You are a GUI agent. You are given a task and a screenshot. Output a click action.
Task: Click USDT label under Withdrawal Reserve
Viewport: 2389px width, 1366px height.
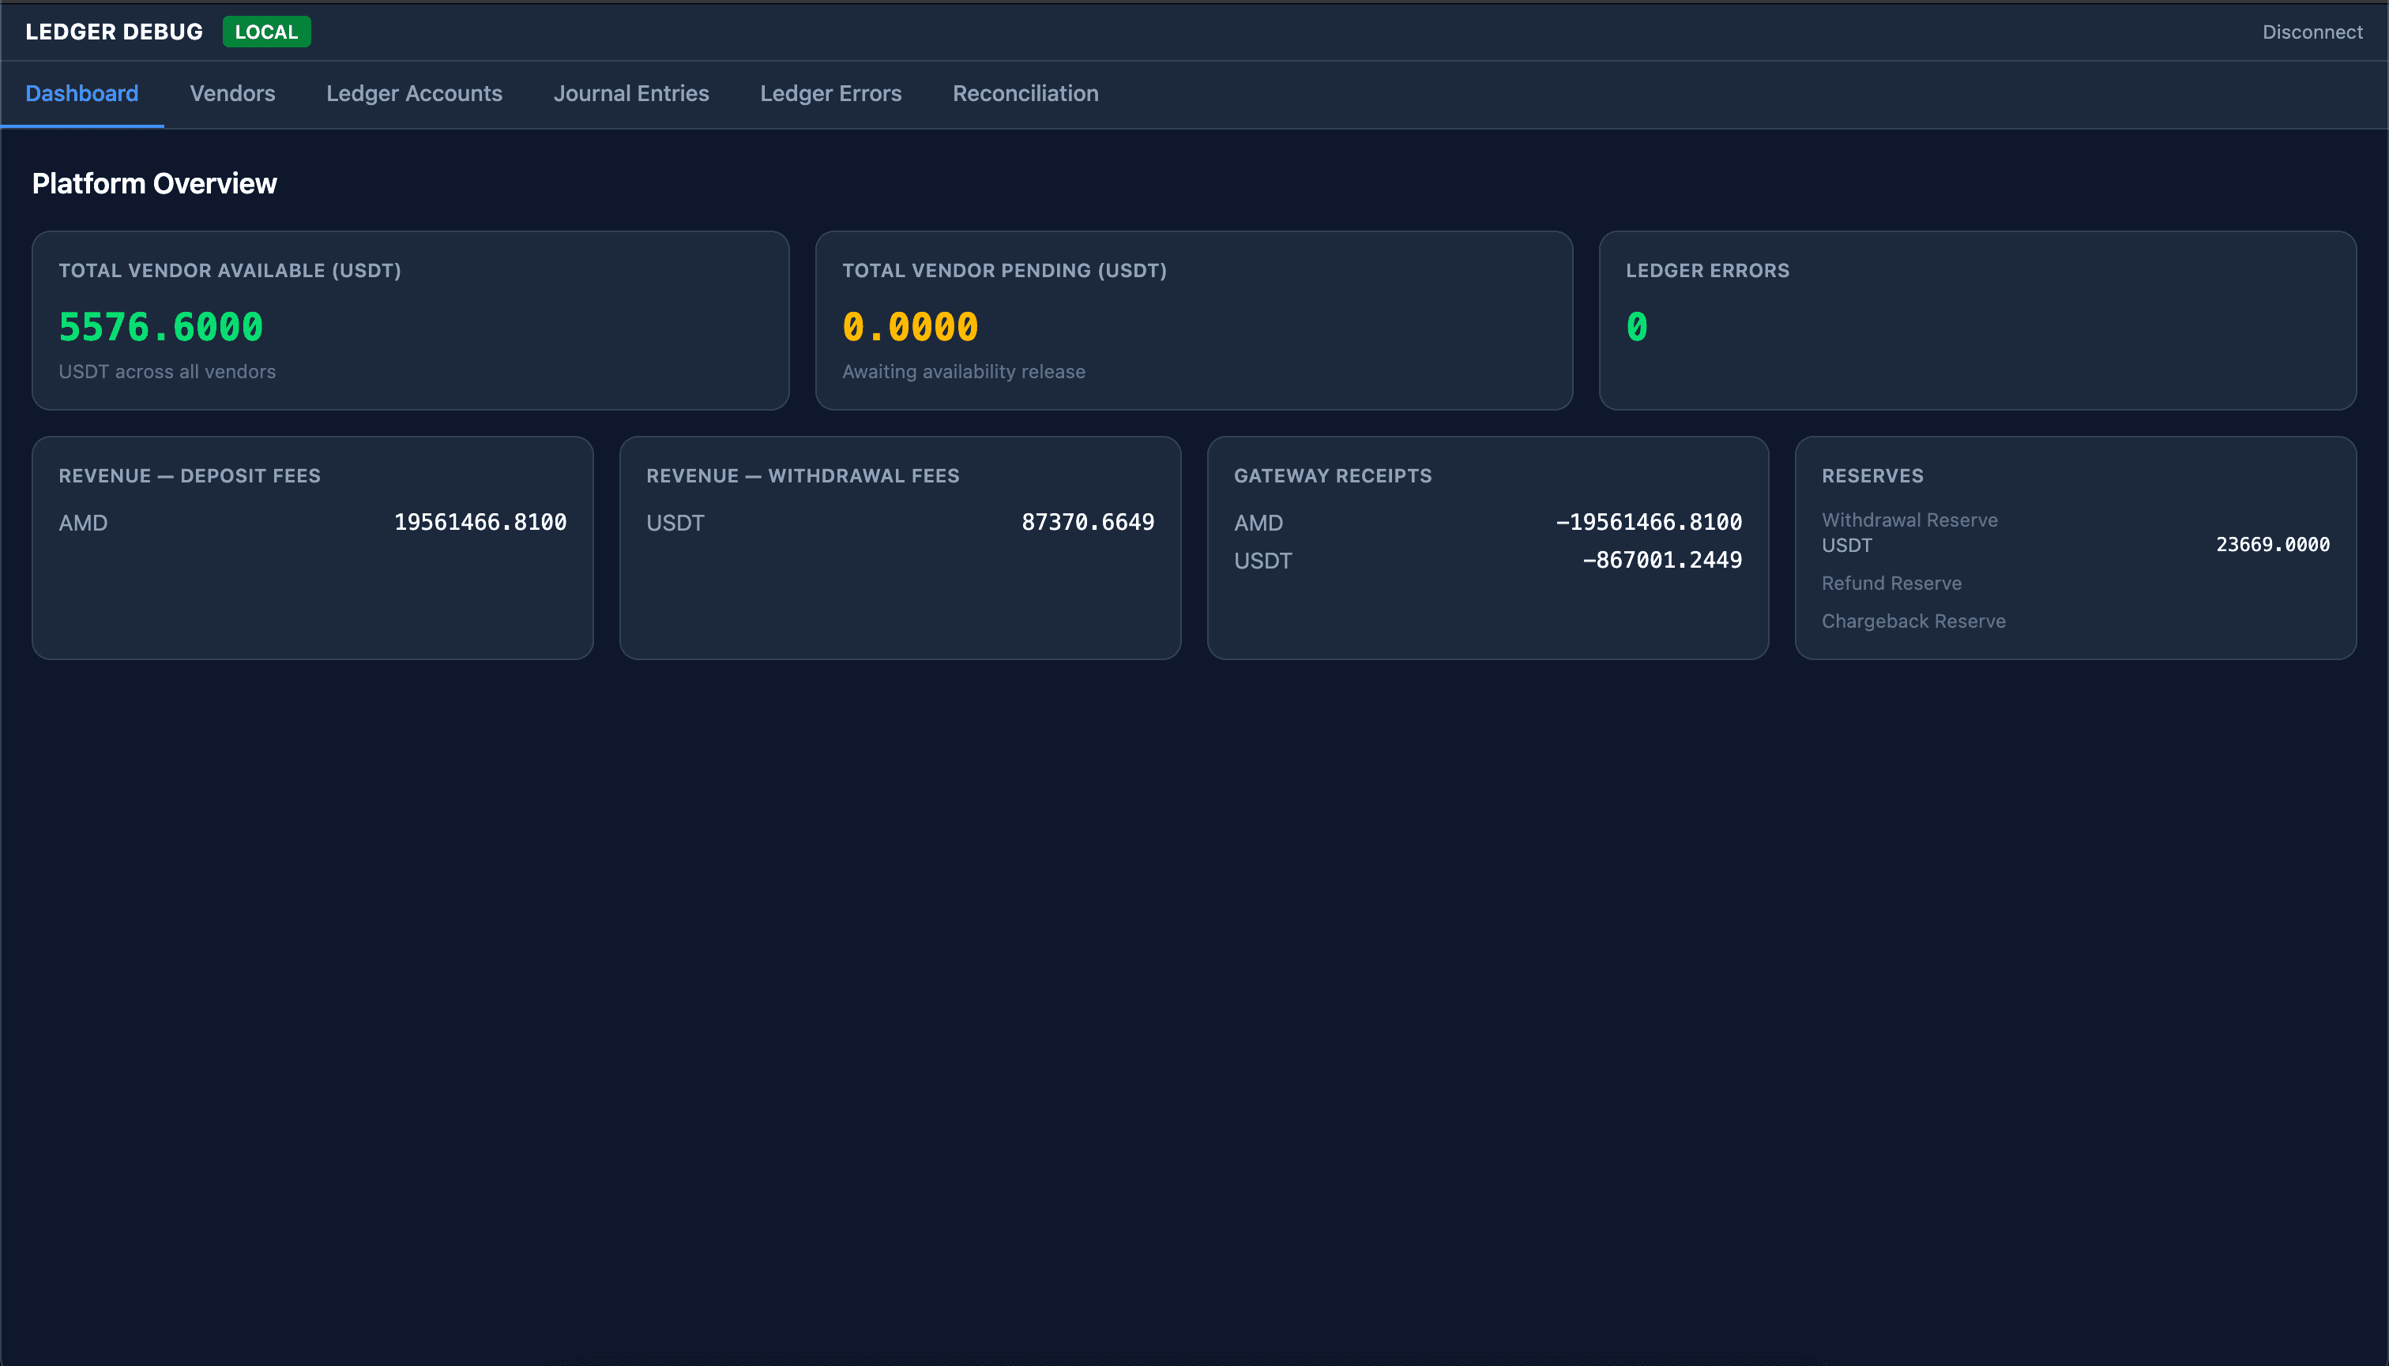pos(1846,545)
